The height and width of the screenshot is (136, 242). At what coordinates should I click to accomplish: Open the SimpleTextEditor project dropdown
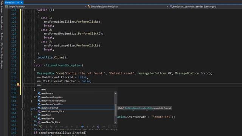[x=45, y=7]
